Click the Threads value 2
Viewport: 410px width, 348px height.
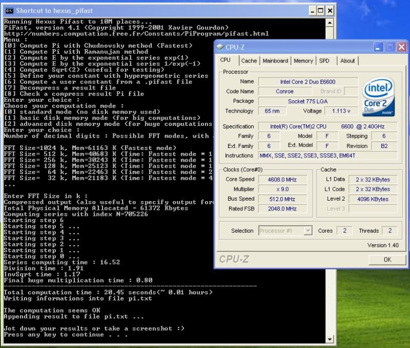pos(390,231)
